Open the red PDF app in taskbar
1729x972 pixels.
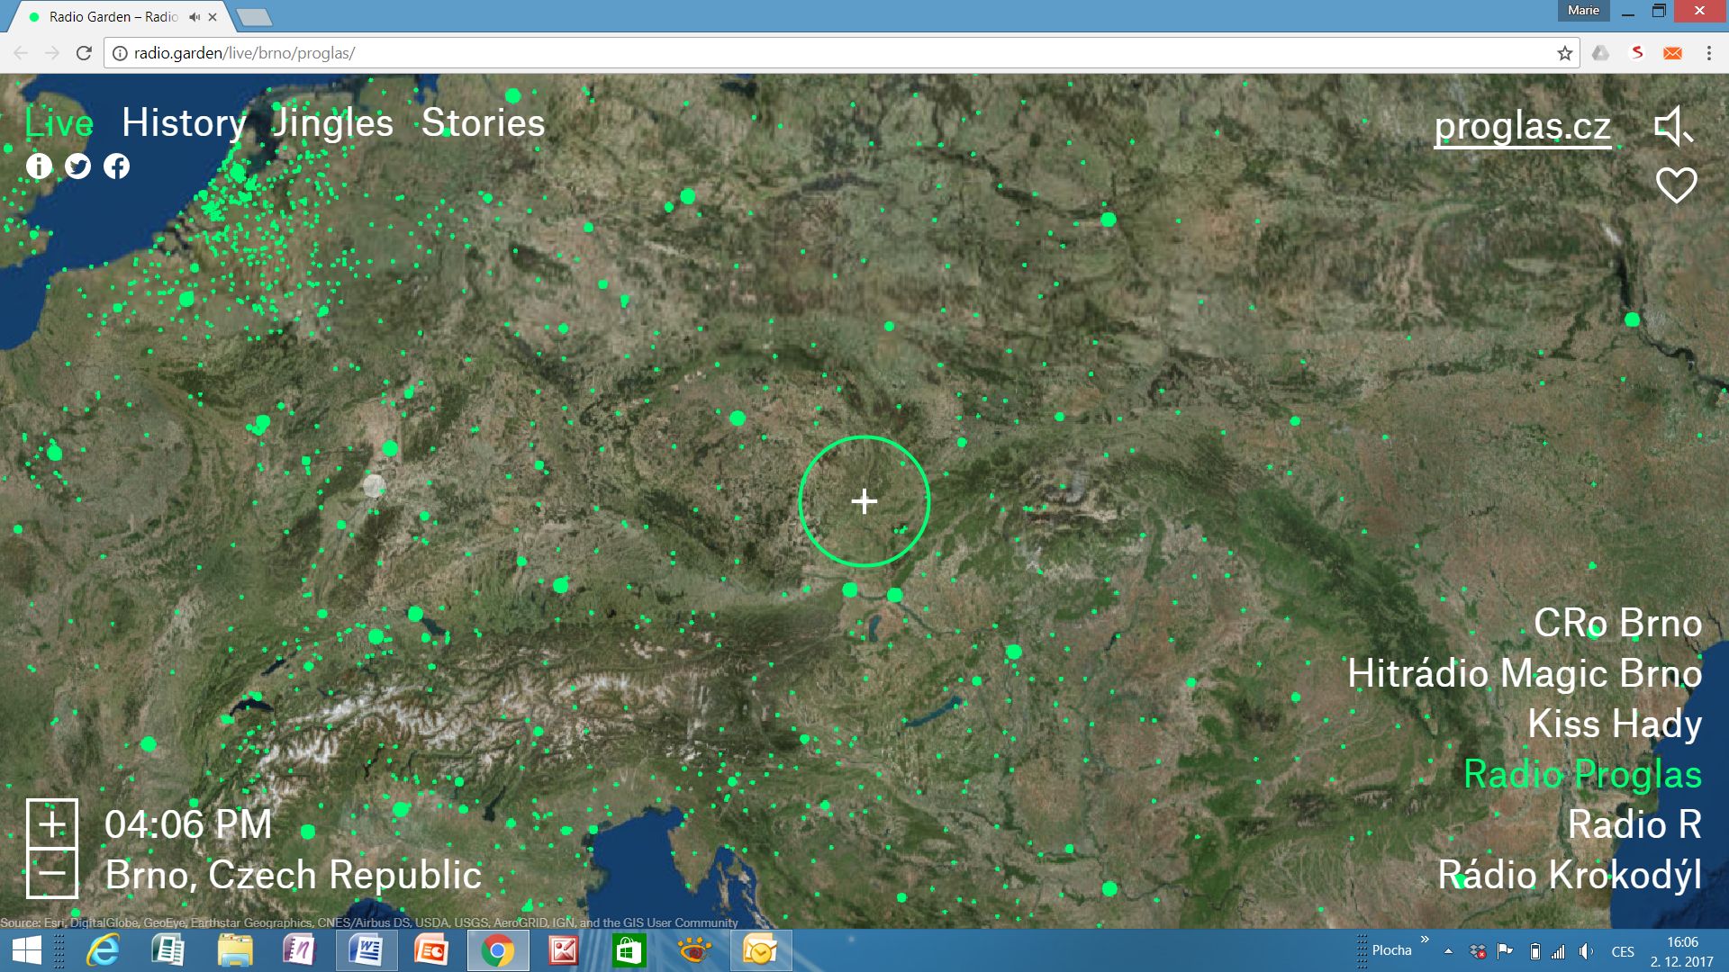(564, 950)
